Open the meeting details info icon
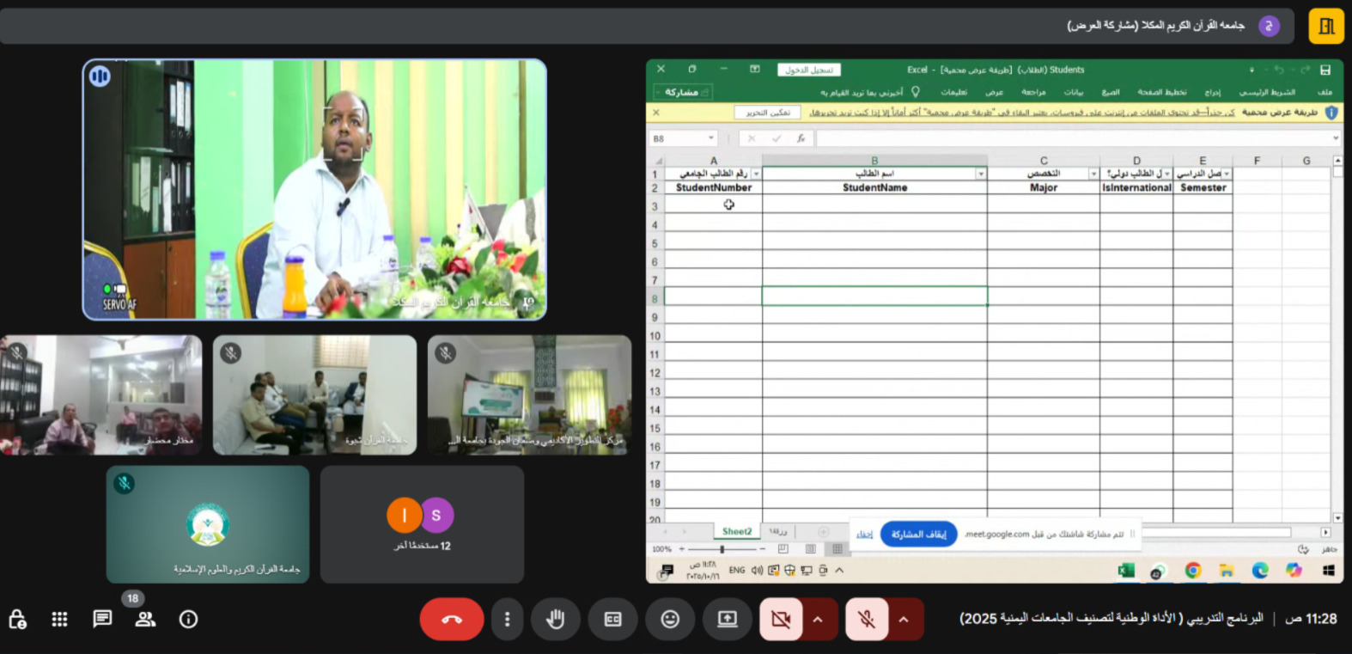The width and height of the screenshot is (1352, 654). point(188,620)
